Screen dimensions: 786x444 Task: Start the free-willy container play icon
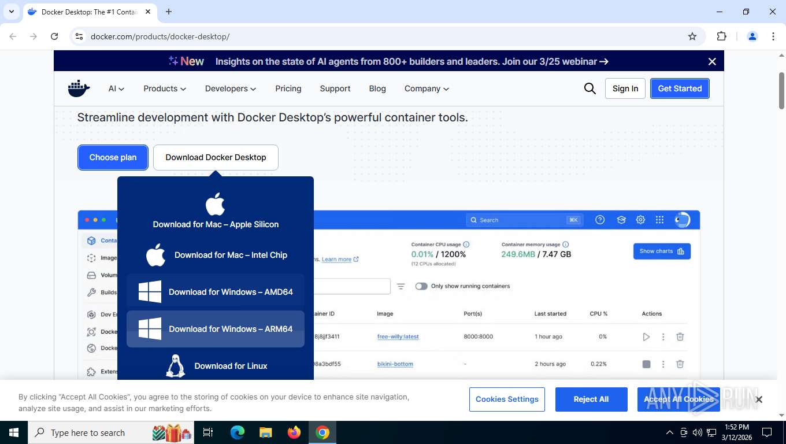point(646,336)
